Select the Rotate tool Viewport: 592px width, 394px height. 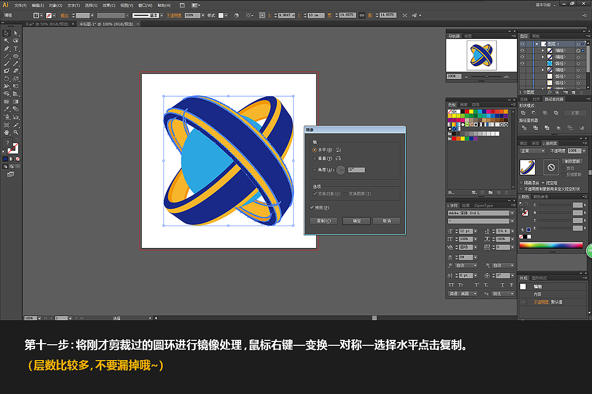tap(7, 79)
